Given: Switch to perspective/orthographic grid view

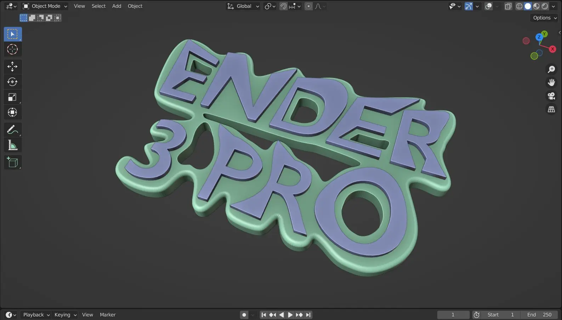Looking at the screenshot, I should pyautogui.click(x=551, y=110).
